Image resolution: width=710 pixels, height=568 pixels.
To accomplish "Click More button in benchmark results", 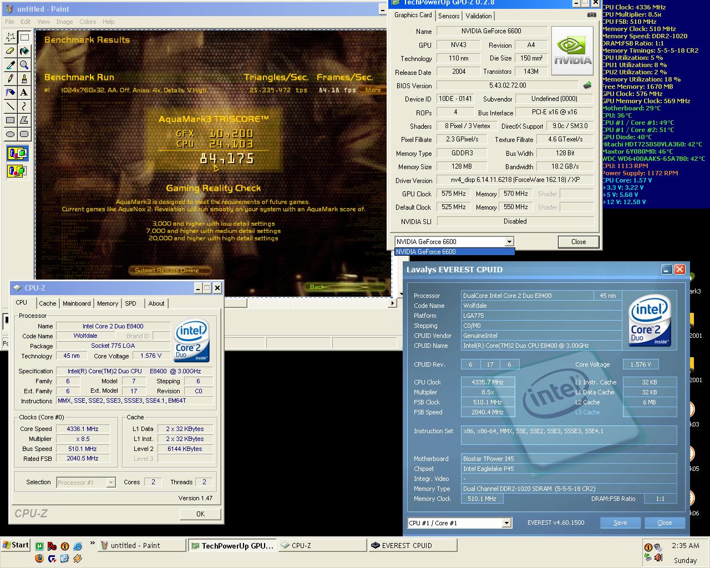I will pos(373,90).
